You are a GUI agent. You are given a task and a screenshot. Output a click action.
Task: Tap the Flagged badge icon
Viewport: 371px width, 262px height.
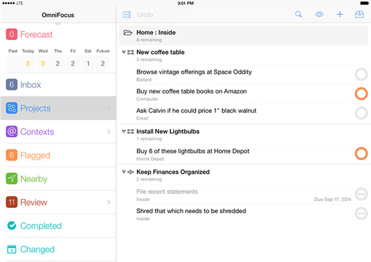coord(12,155)
